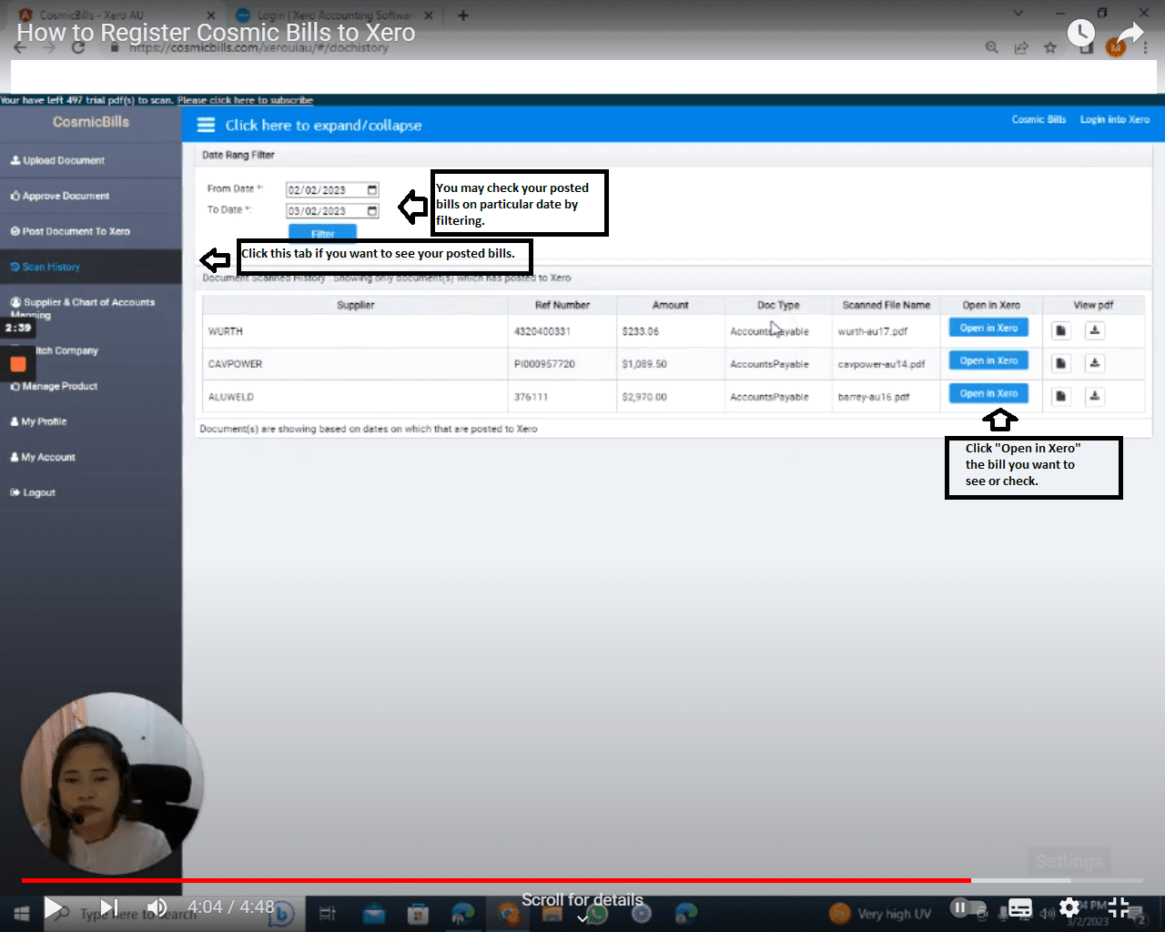Open WhatsApp from the taskbar

(596, 913)
